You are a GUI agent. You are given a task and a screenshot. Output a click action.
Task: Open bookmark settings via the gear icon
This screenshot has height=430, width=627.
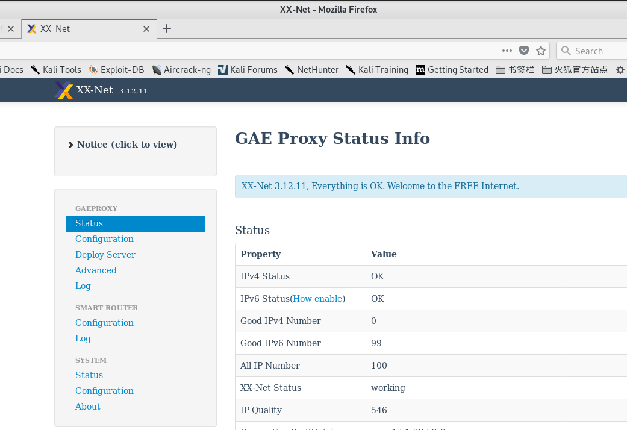click(x=620, y=69)
